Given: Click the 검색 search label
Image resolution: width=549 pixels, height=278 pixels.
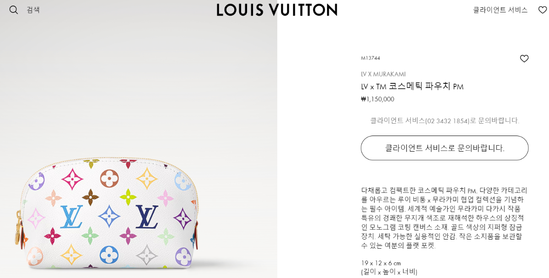Looking at the screenshot, I should tap(33, 10).
